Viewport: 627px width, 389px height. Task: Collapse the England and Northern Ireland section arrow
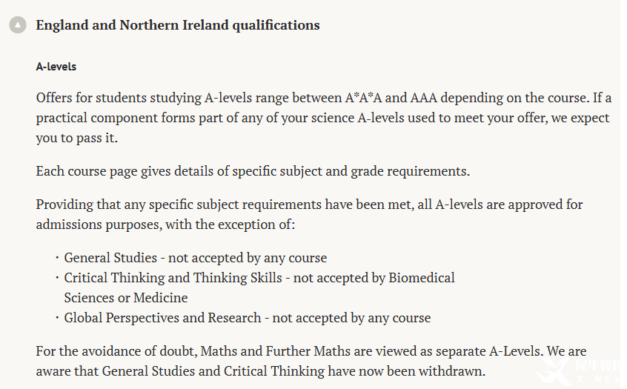18,25
